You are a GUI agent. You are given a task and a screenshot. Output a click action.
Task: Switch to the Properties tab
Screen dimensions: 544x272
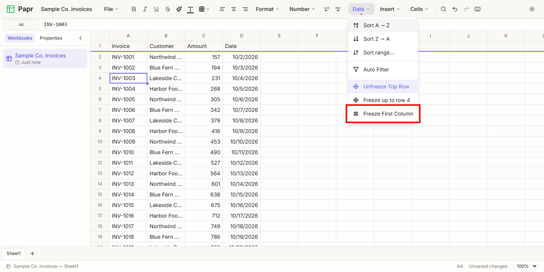tap(51, 38)
